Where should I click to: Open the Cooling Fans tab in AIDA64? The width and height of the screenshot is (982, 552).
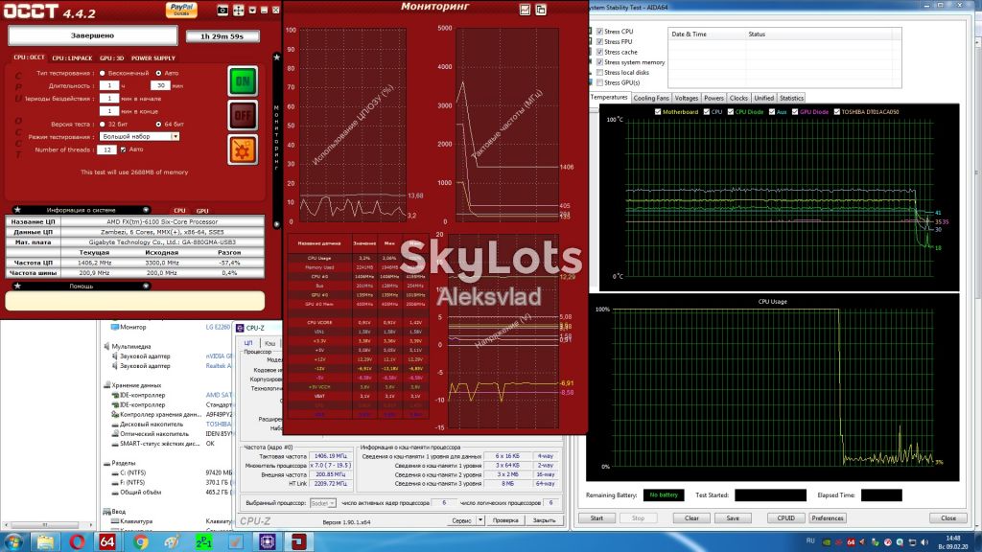pyautogui.click(x=651, y=99)
